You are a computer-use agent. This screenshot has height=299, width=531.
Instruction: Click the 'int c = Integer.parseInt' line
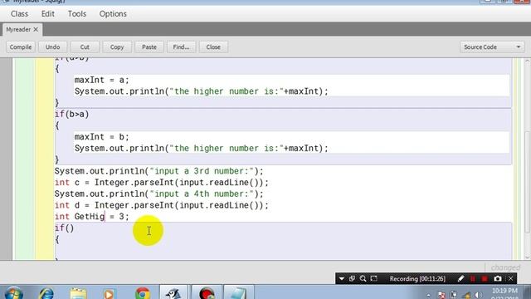point(162,183)
